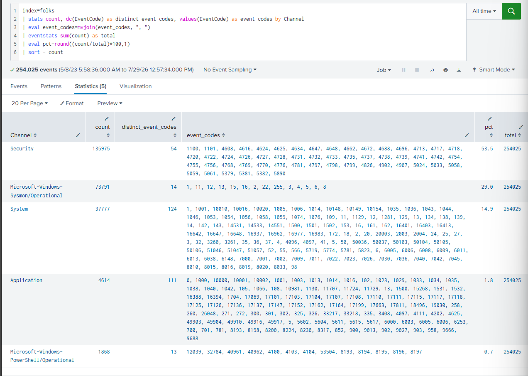Sort by the count column arrows
528x376 pixels.
tap(108, 135)
